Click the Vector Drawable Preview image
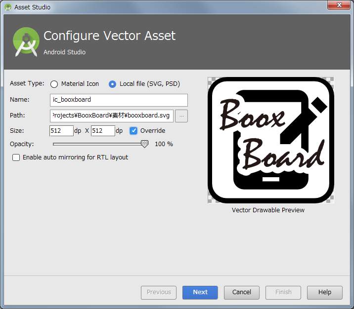 pyautogui.click(x=271, y=140)
